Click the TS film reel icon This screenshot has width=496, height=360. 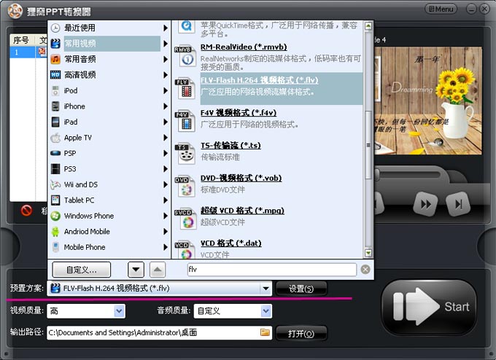pyautogui.click(x=185, y=154)
